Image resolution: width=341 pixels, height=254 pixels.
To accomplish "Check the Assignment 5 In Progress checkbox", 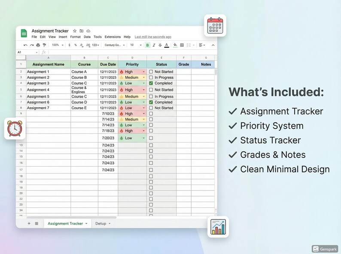I will pos(151,96).
